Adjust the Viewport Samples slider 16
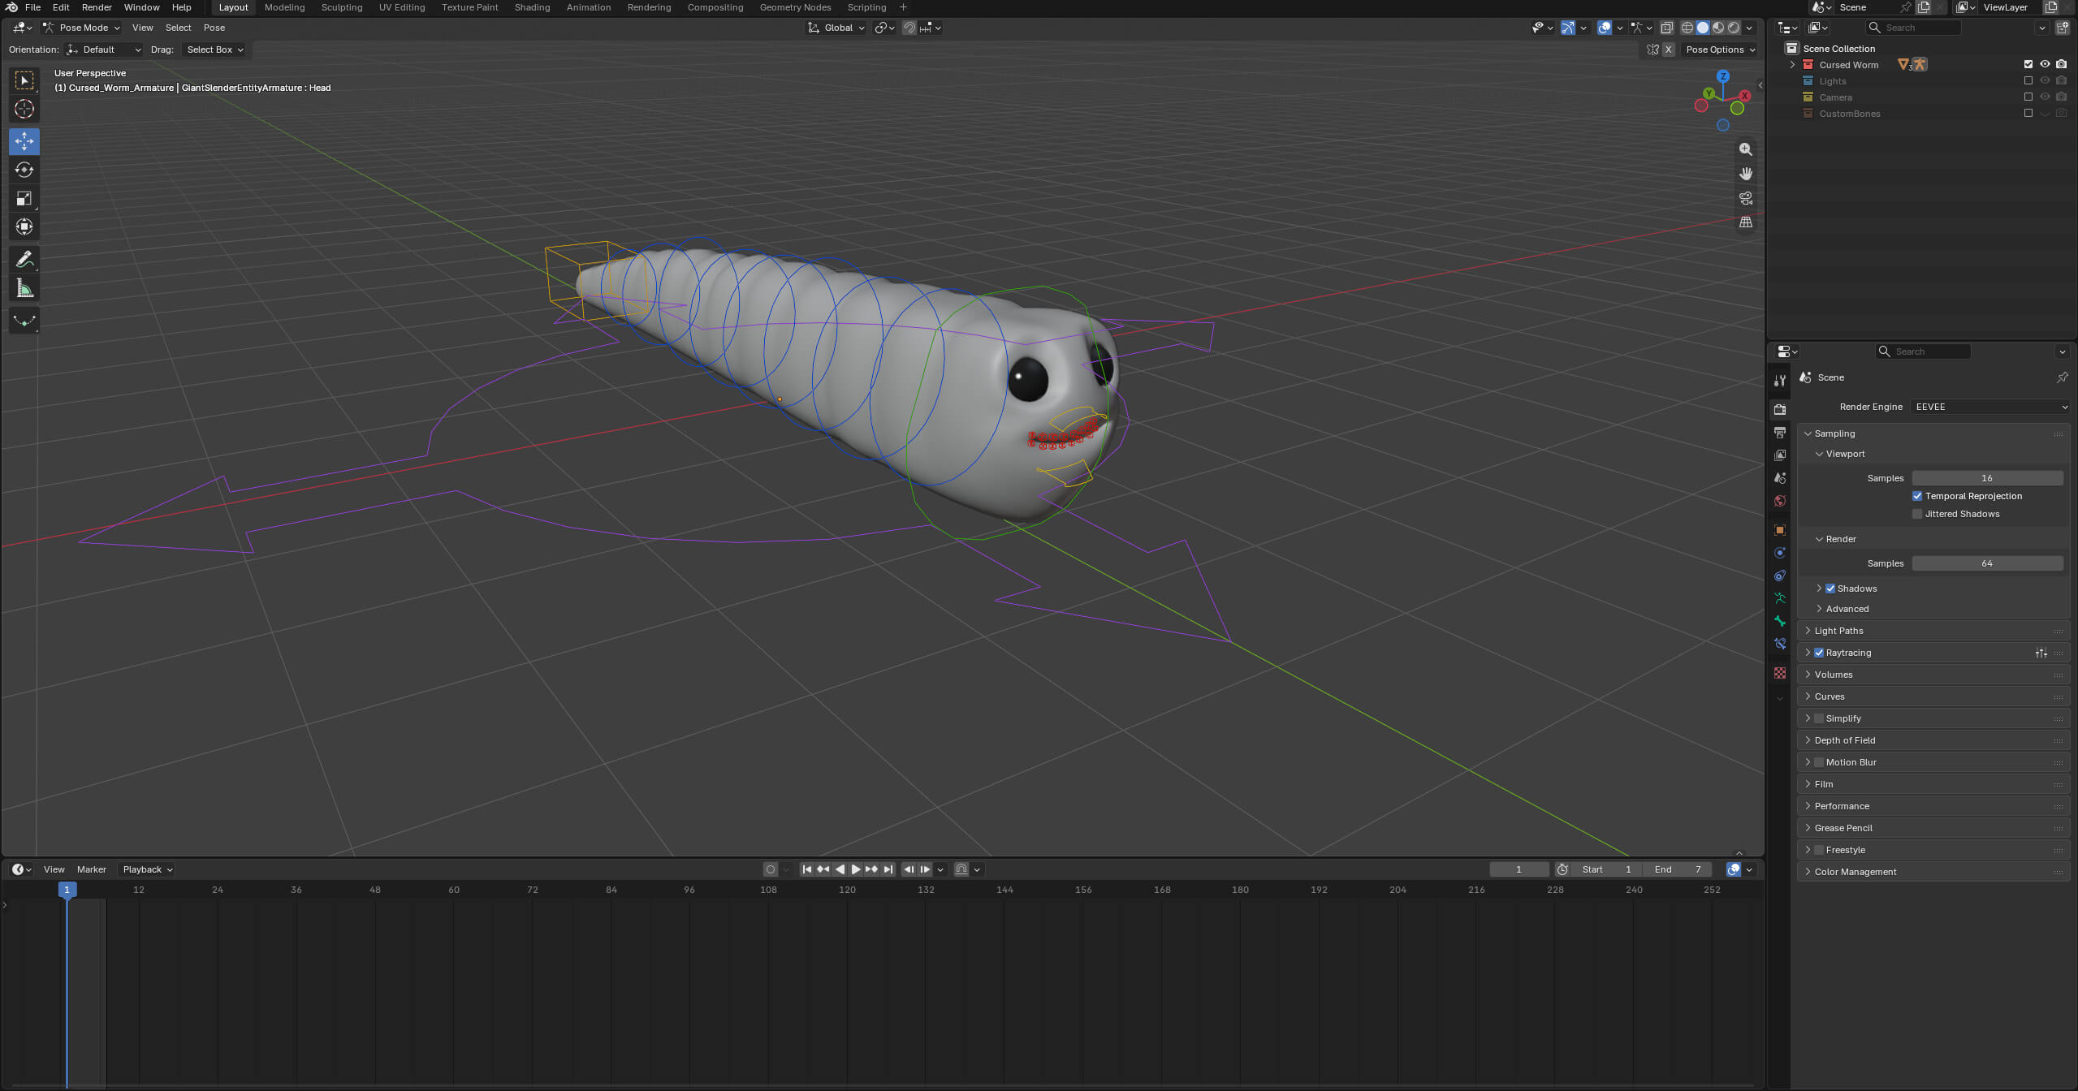Viewport: 2078px width, 1091px height. (x=1987, y=478)
